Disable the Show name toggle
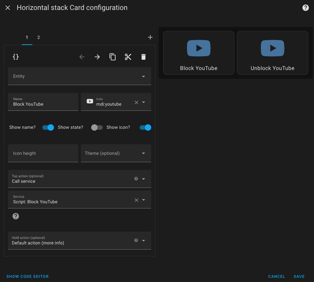This screenshot has height=282, width=314. pos(48,128)
